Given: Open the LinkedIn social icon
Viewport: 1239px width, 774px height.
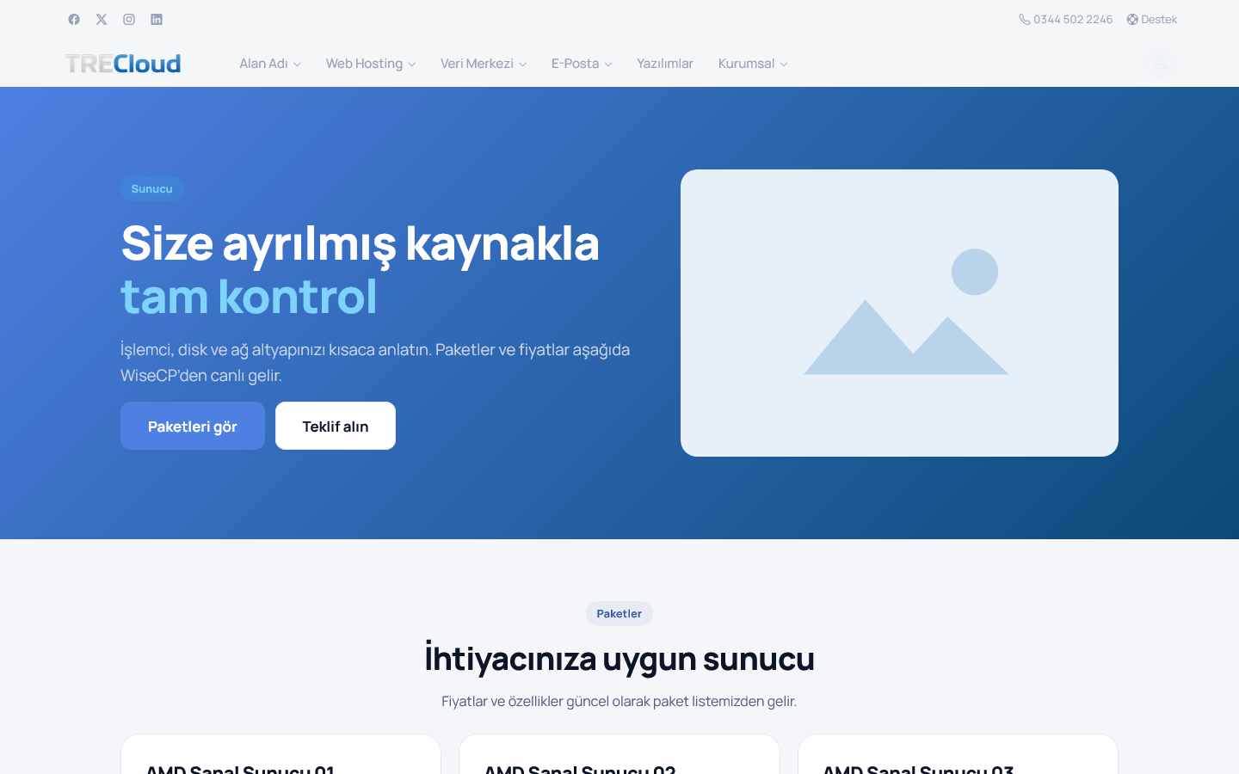Looking at the screenshot, I should tap(157, 19).
